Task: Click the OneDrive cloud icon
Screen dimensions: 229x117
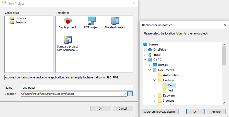Action: (150, 50)
